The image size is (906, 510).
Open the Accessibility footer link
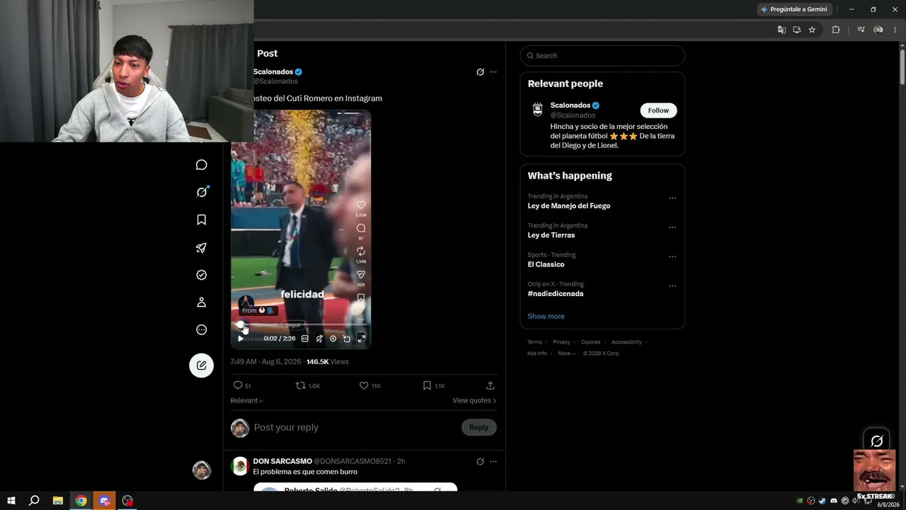click(x=626, y=342)
